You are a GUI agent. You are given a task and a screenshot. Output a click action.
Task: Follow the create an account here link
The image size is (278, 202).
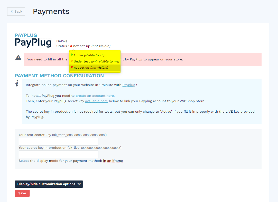pyautogui.click(x=95, y=96)
